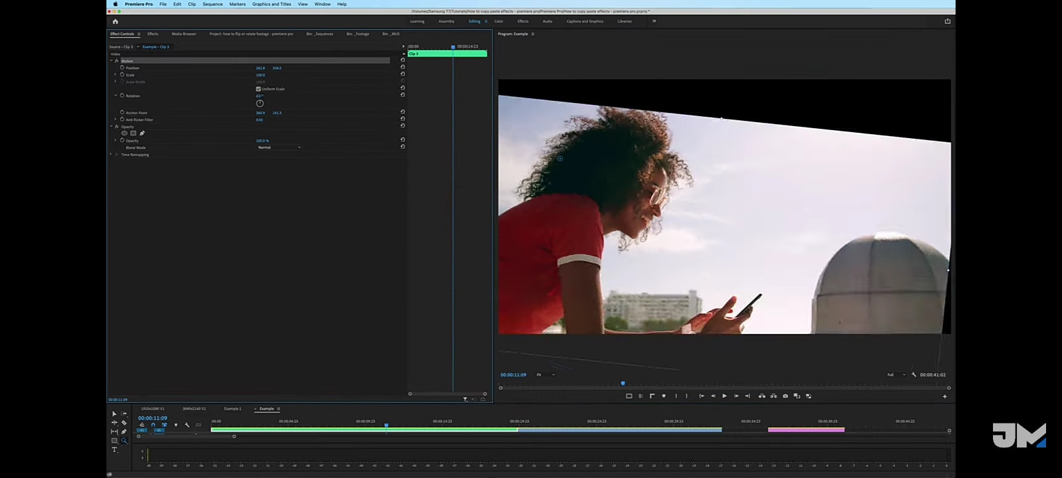Open the Home screen icon
This screenshot has height=478, width=1062.
pos(115,21)
